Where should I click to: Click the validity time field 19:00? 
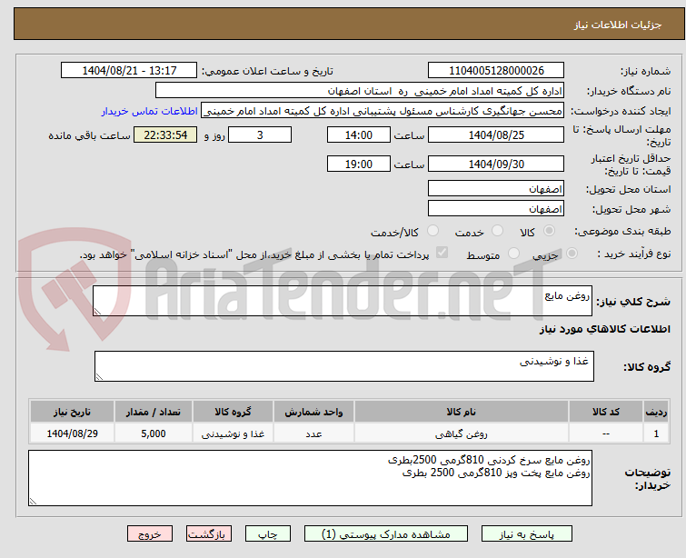[358, 164]
